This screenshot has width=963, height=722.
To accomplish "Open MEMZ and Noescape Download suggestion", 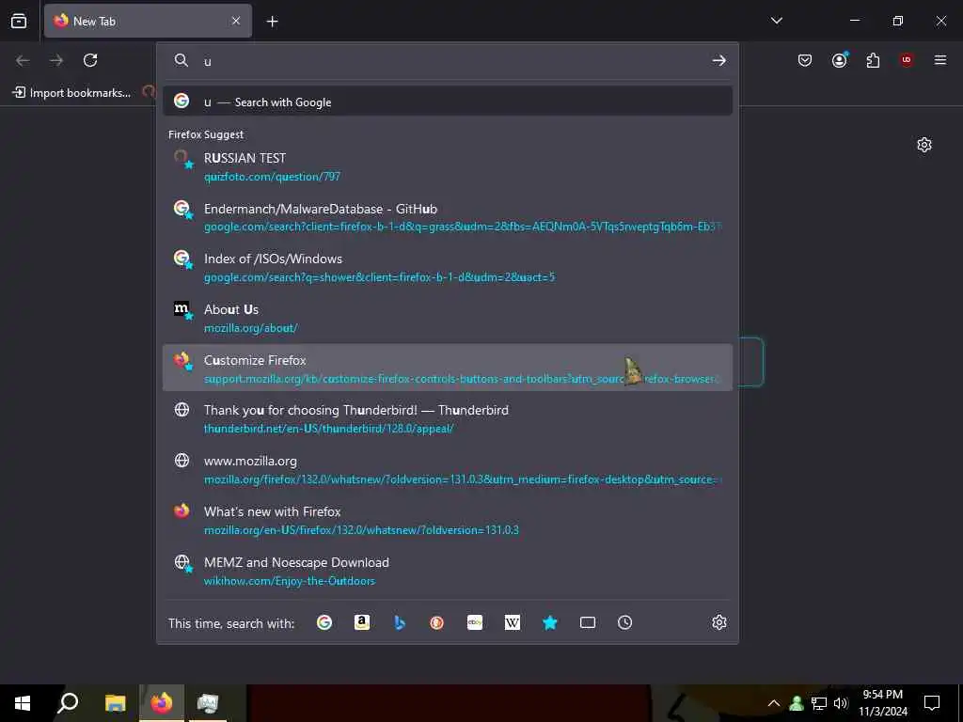I will click(x=447, y=571).
